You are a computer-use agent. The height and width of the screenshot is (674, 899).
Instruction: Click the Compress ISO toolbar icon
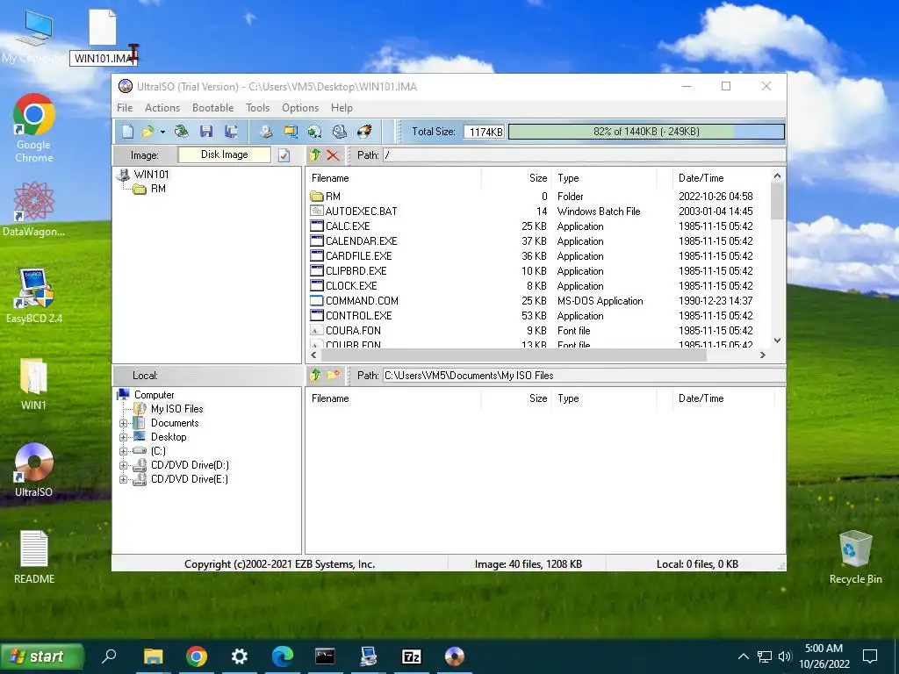[x=291, y=132]
